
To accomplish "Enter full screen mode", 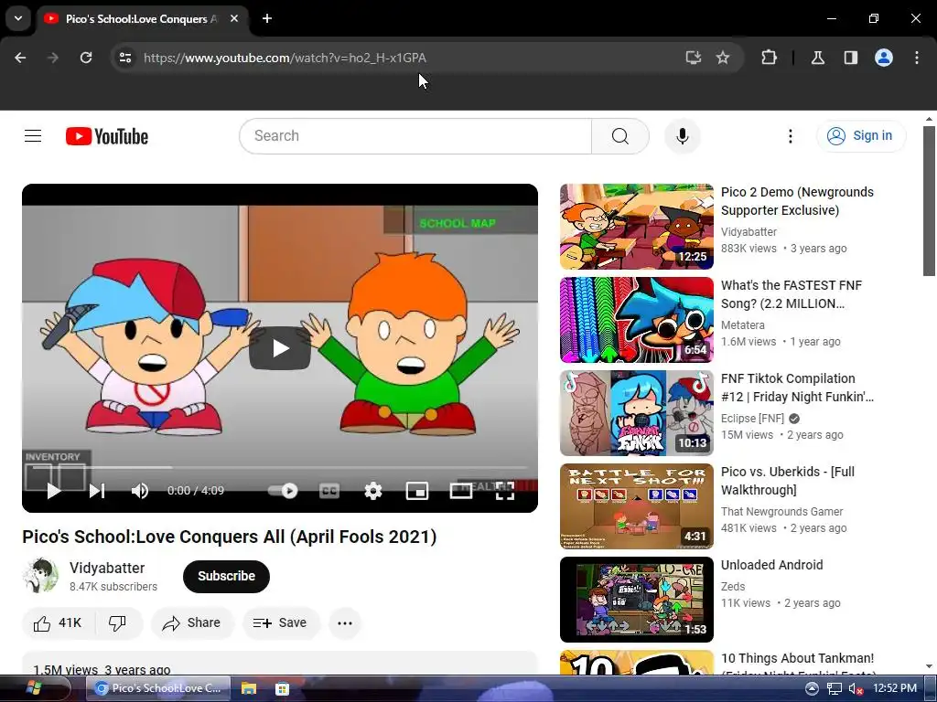I will coord(505,491).
